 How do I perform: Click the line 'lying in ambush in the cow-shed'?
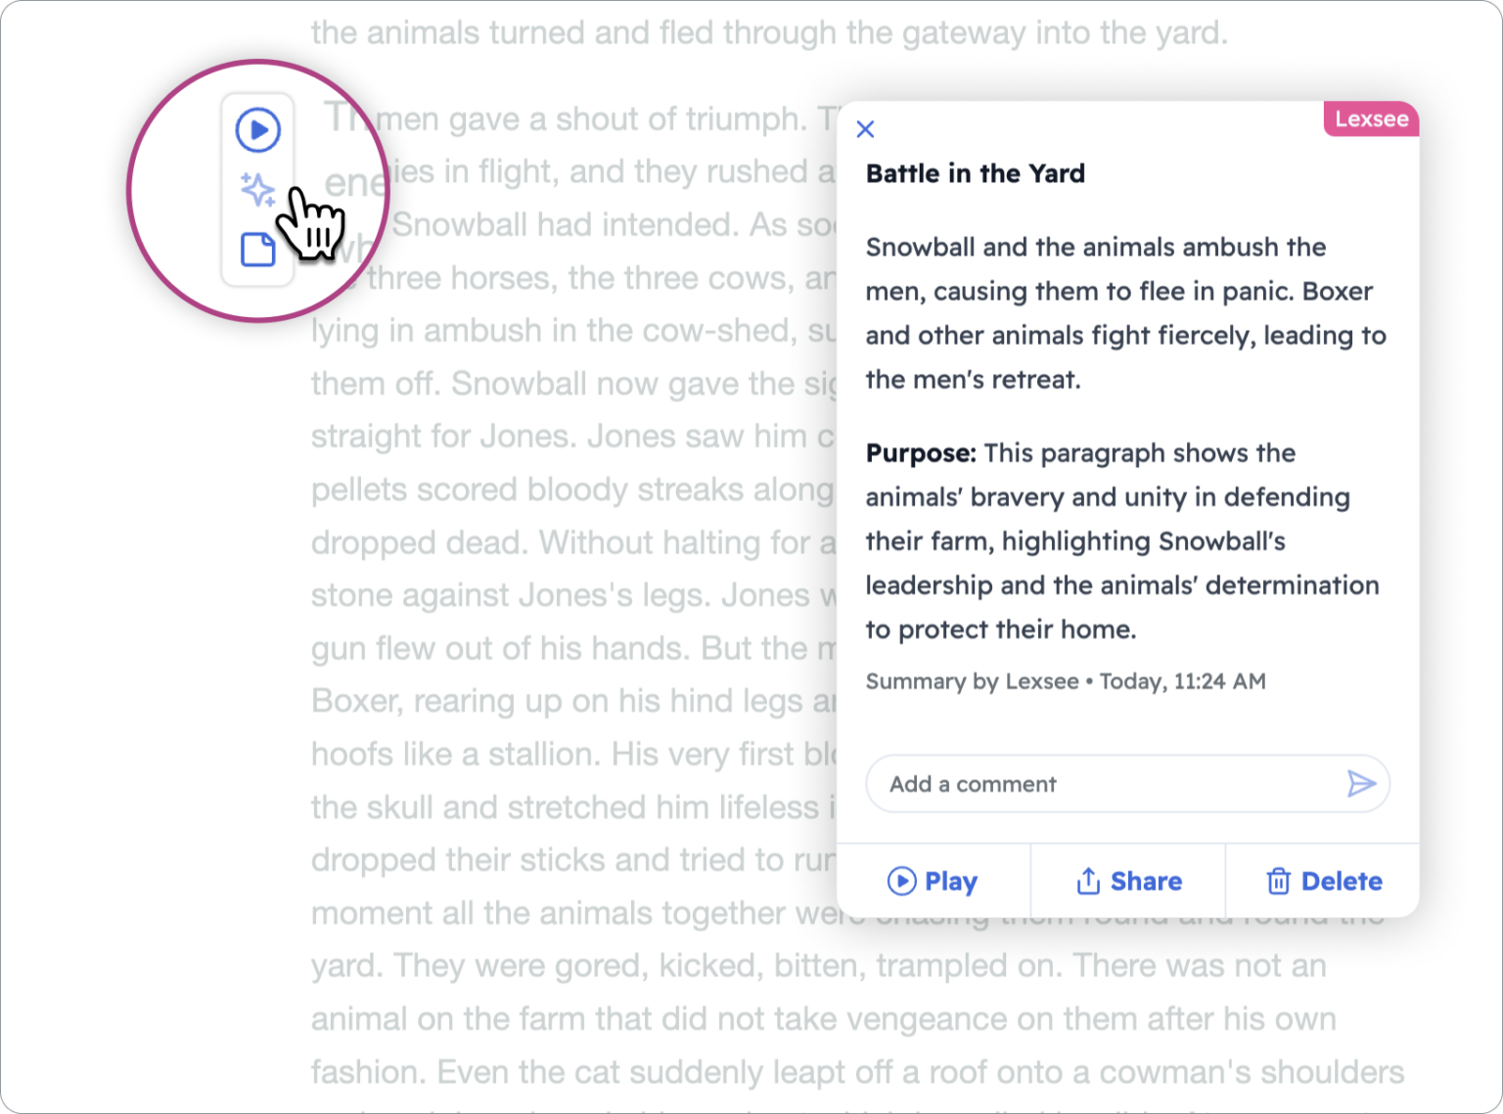(x=572, y=331)
